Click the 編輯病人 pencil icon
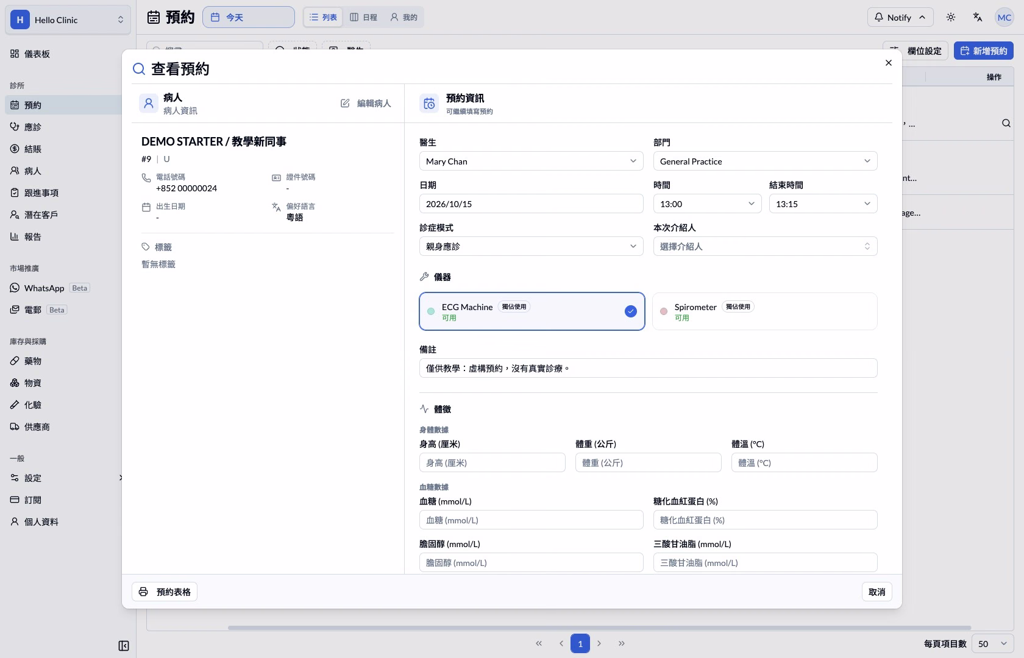Screen dimensions: 1024x658 [x=345, y=104]
